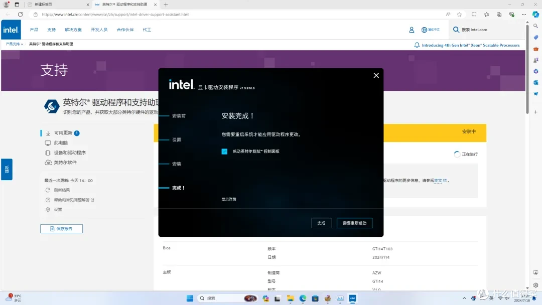Click the taskbar search box
542x305 pixels.
point(227,298)
